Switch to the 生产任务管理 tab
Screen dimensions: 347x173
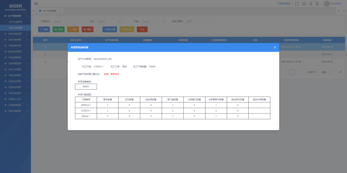[49, 11]
